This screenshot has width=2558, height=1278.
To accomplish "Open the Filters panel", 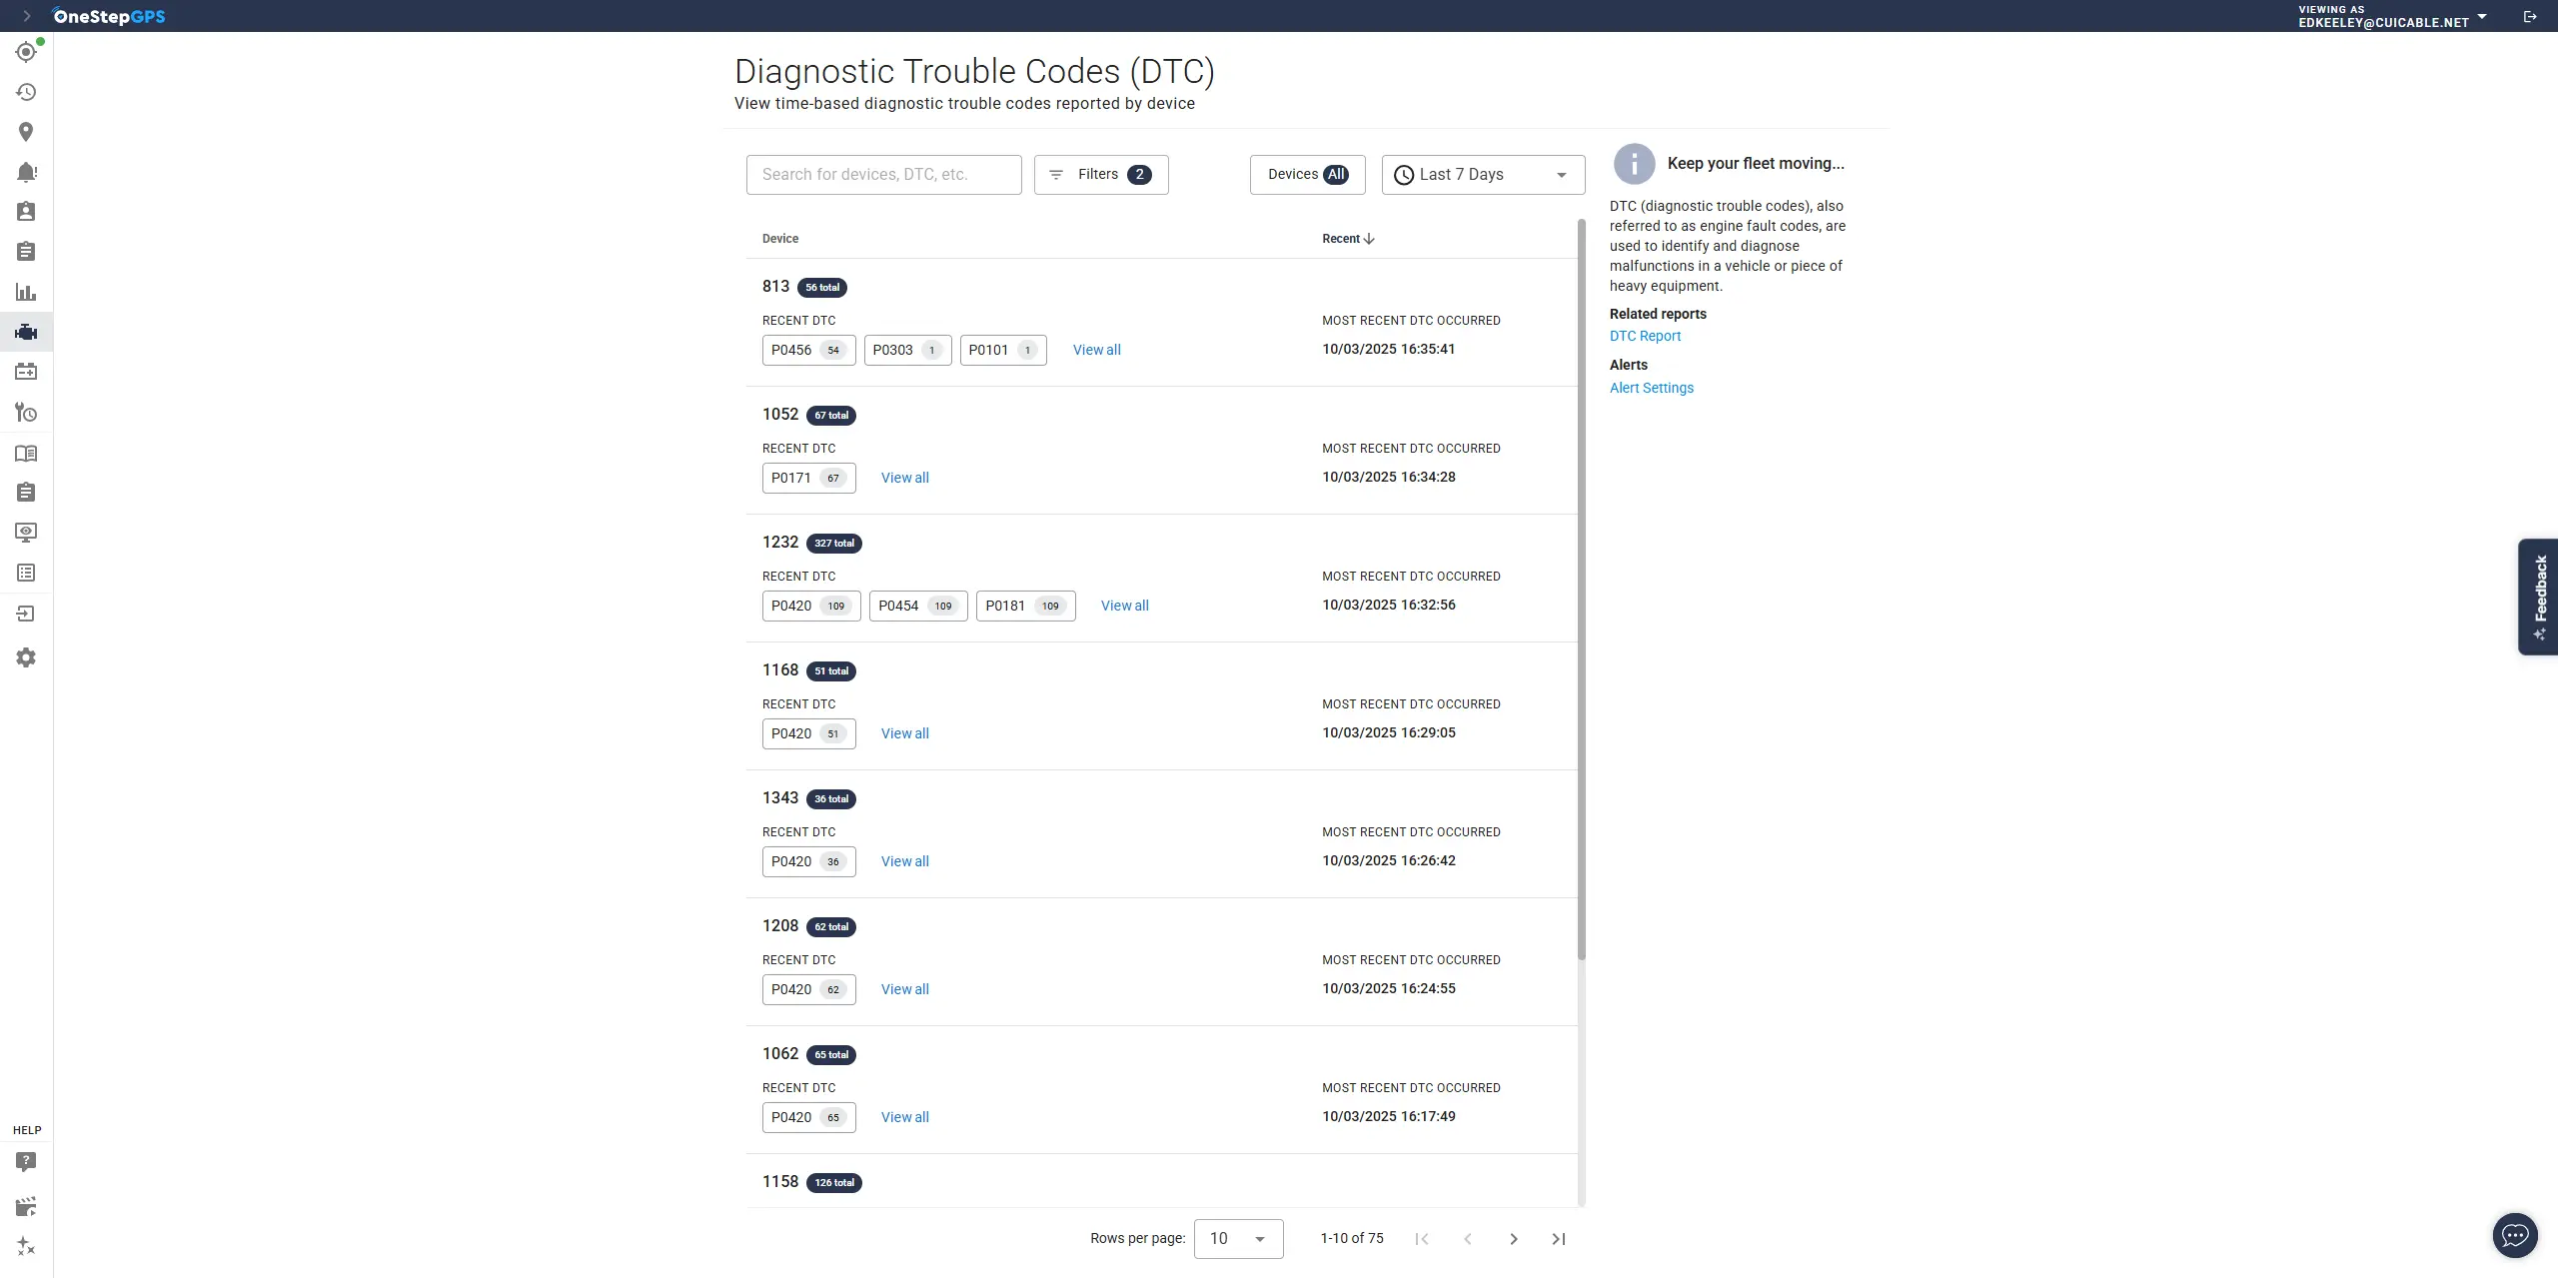I will 1100,174.
